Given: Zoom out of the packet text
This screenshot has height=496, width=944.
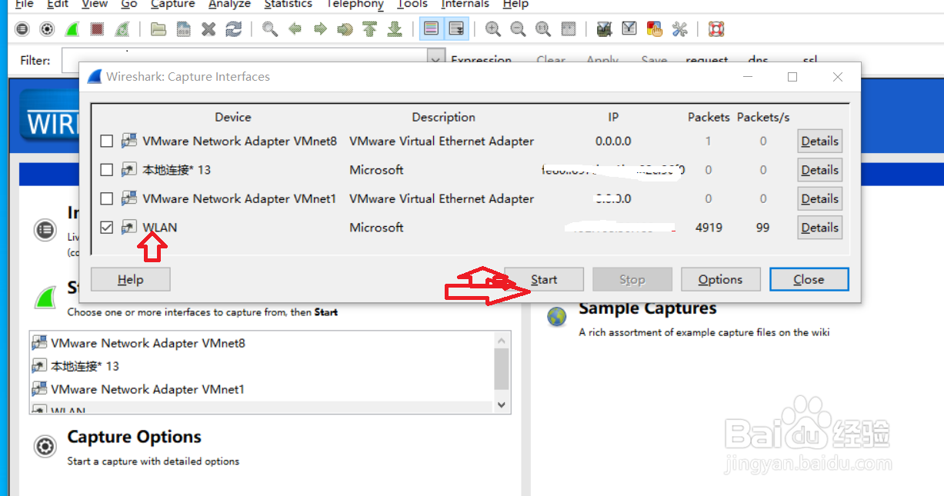Looking at the screenshot, I should click(518, 29).
